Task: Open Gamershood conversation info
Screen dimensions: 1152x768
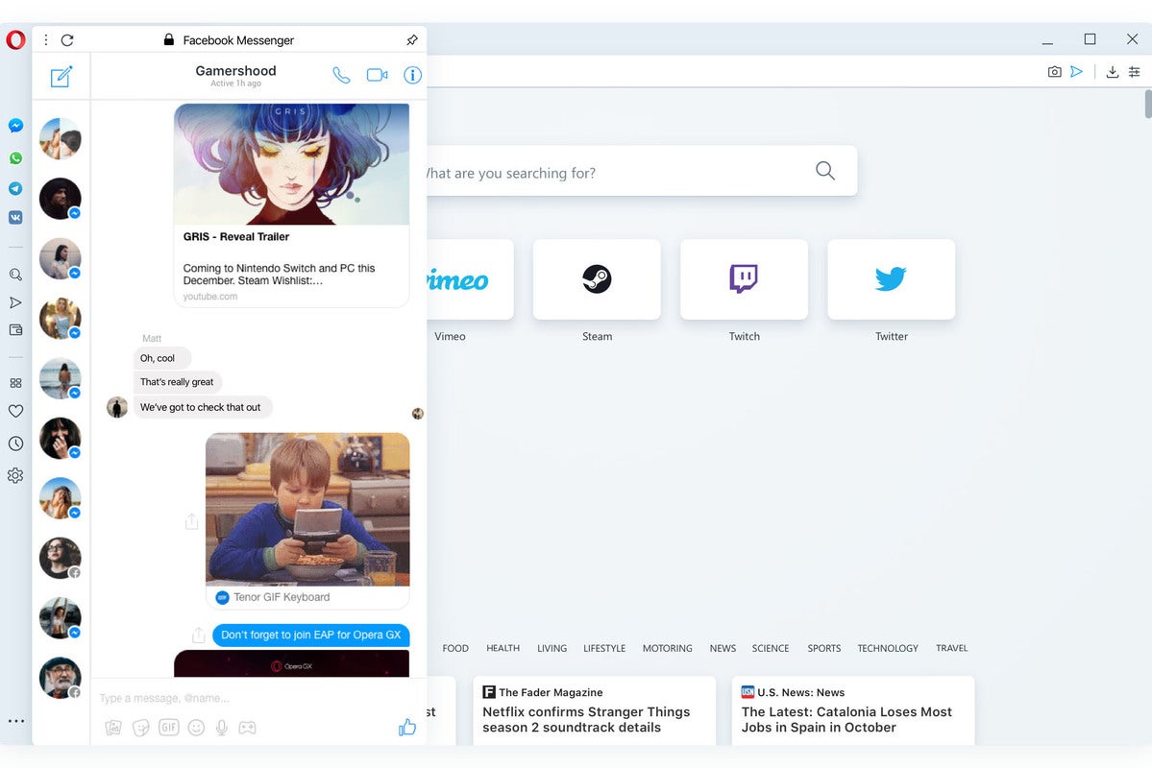Action: (x=412, y=75)
